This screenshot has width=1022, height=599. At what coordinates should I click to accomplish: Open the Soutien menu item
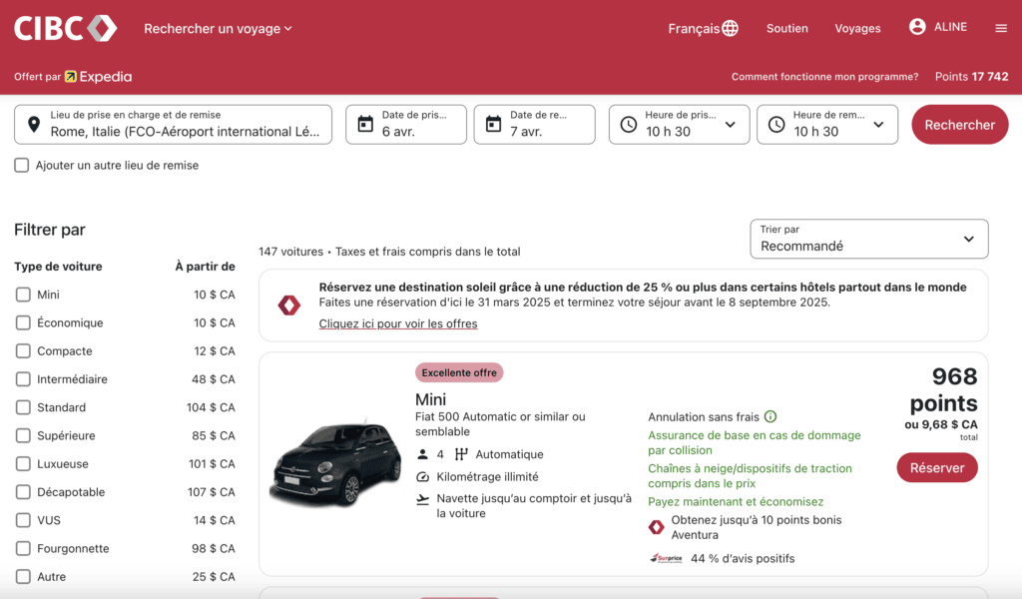click(x=786, y=28)
